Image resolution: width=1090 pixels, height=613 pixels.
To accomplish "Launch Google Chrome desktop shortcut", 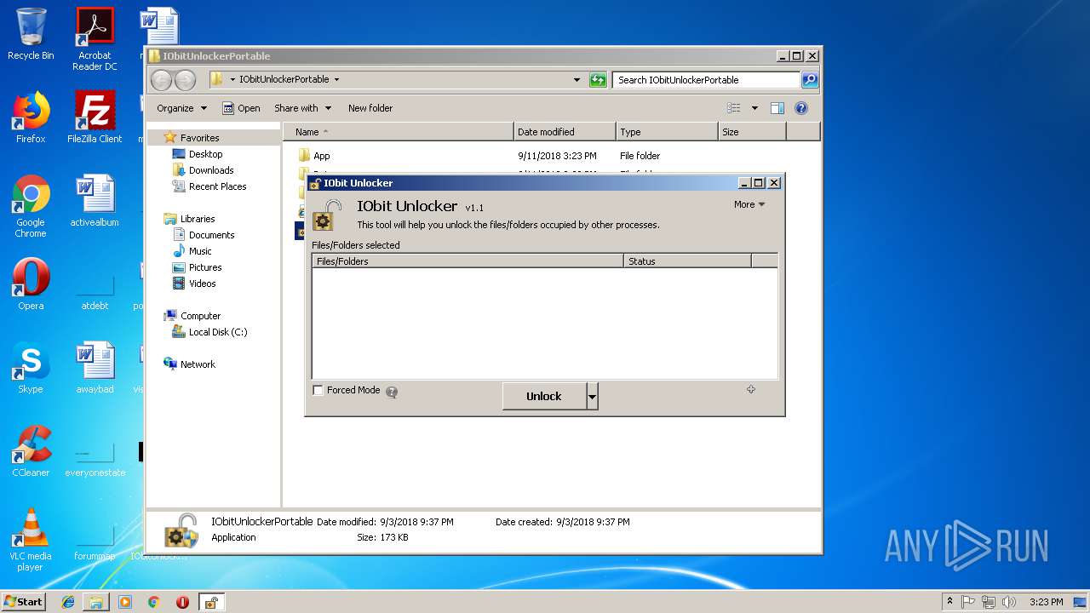I will point(31,206).
